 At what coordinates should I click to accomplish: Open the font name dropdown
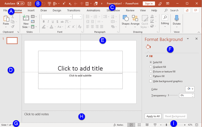click(71, 17)
